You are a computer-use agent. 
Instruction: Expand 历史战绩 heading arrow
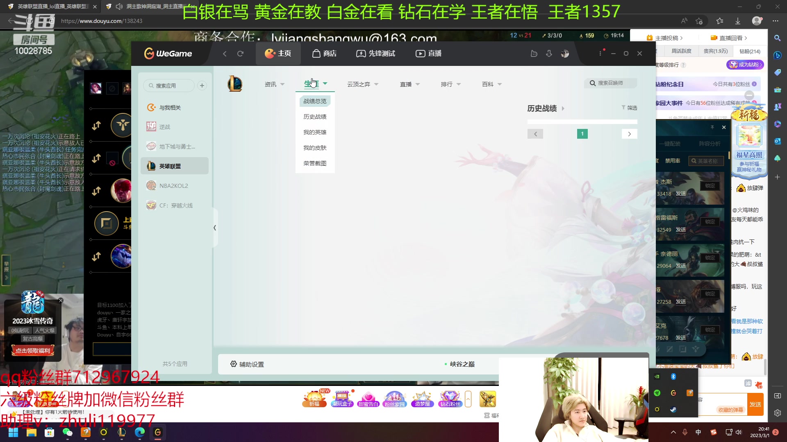coord(563,108)
